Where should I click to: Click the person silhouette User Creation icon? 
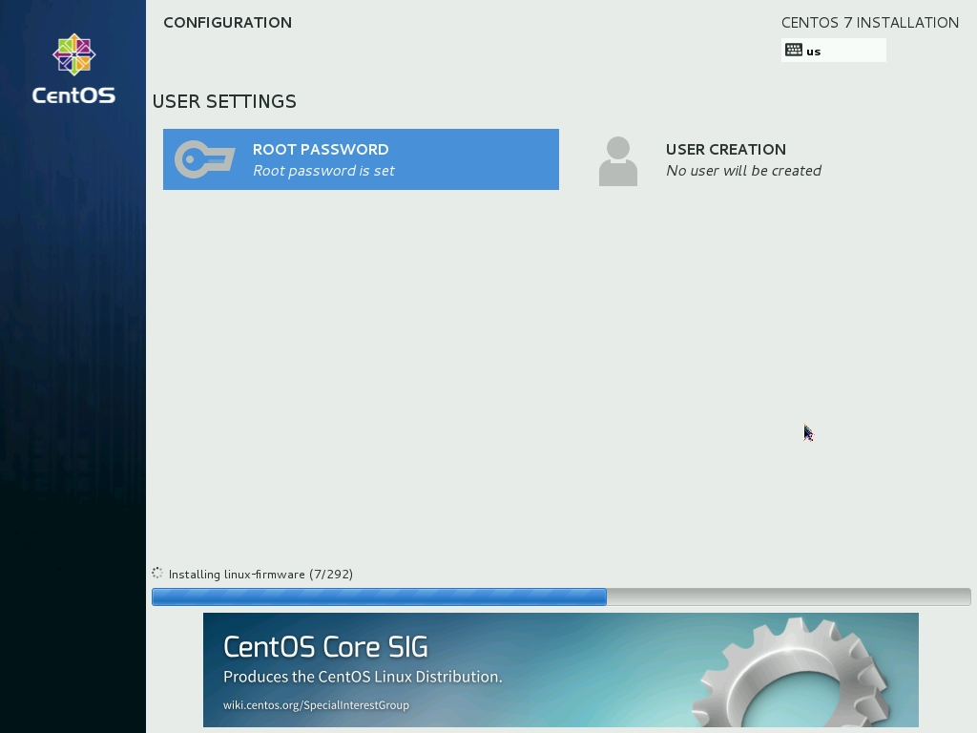click(x=617, y=160)
